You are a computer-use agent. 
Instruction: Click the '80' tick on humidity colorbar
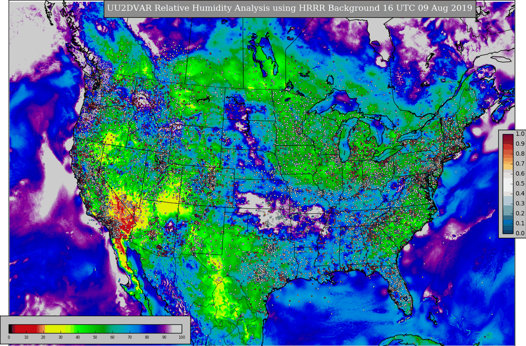(147, 337)
